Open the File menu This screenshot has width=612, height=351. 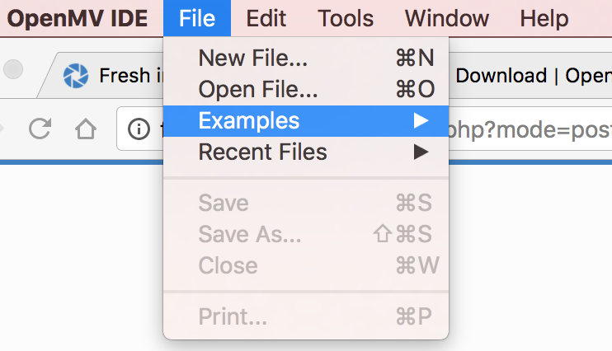coord(197,18)
